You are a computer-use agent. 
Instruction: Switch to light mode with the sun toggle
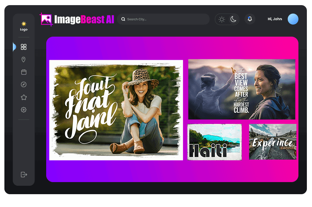point(222,19)
